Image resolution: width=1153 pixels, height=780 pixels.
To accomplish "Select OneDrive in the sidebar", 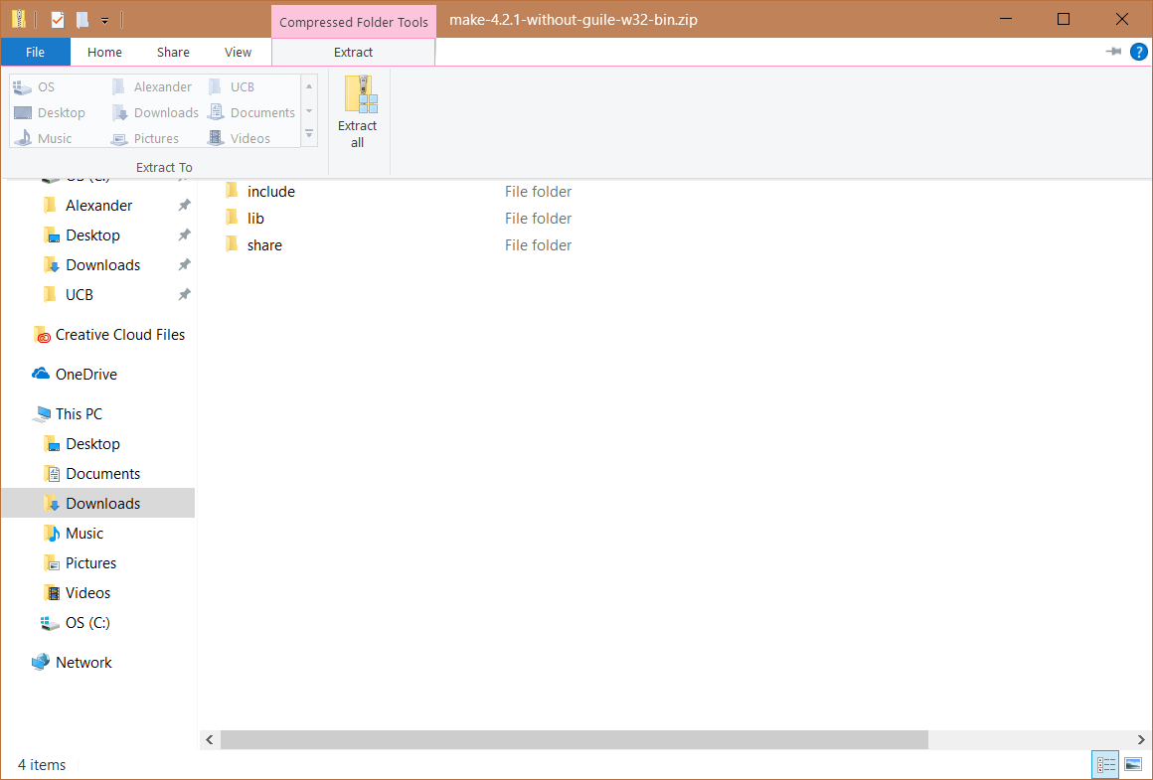I will [x=85, y=375].
